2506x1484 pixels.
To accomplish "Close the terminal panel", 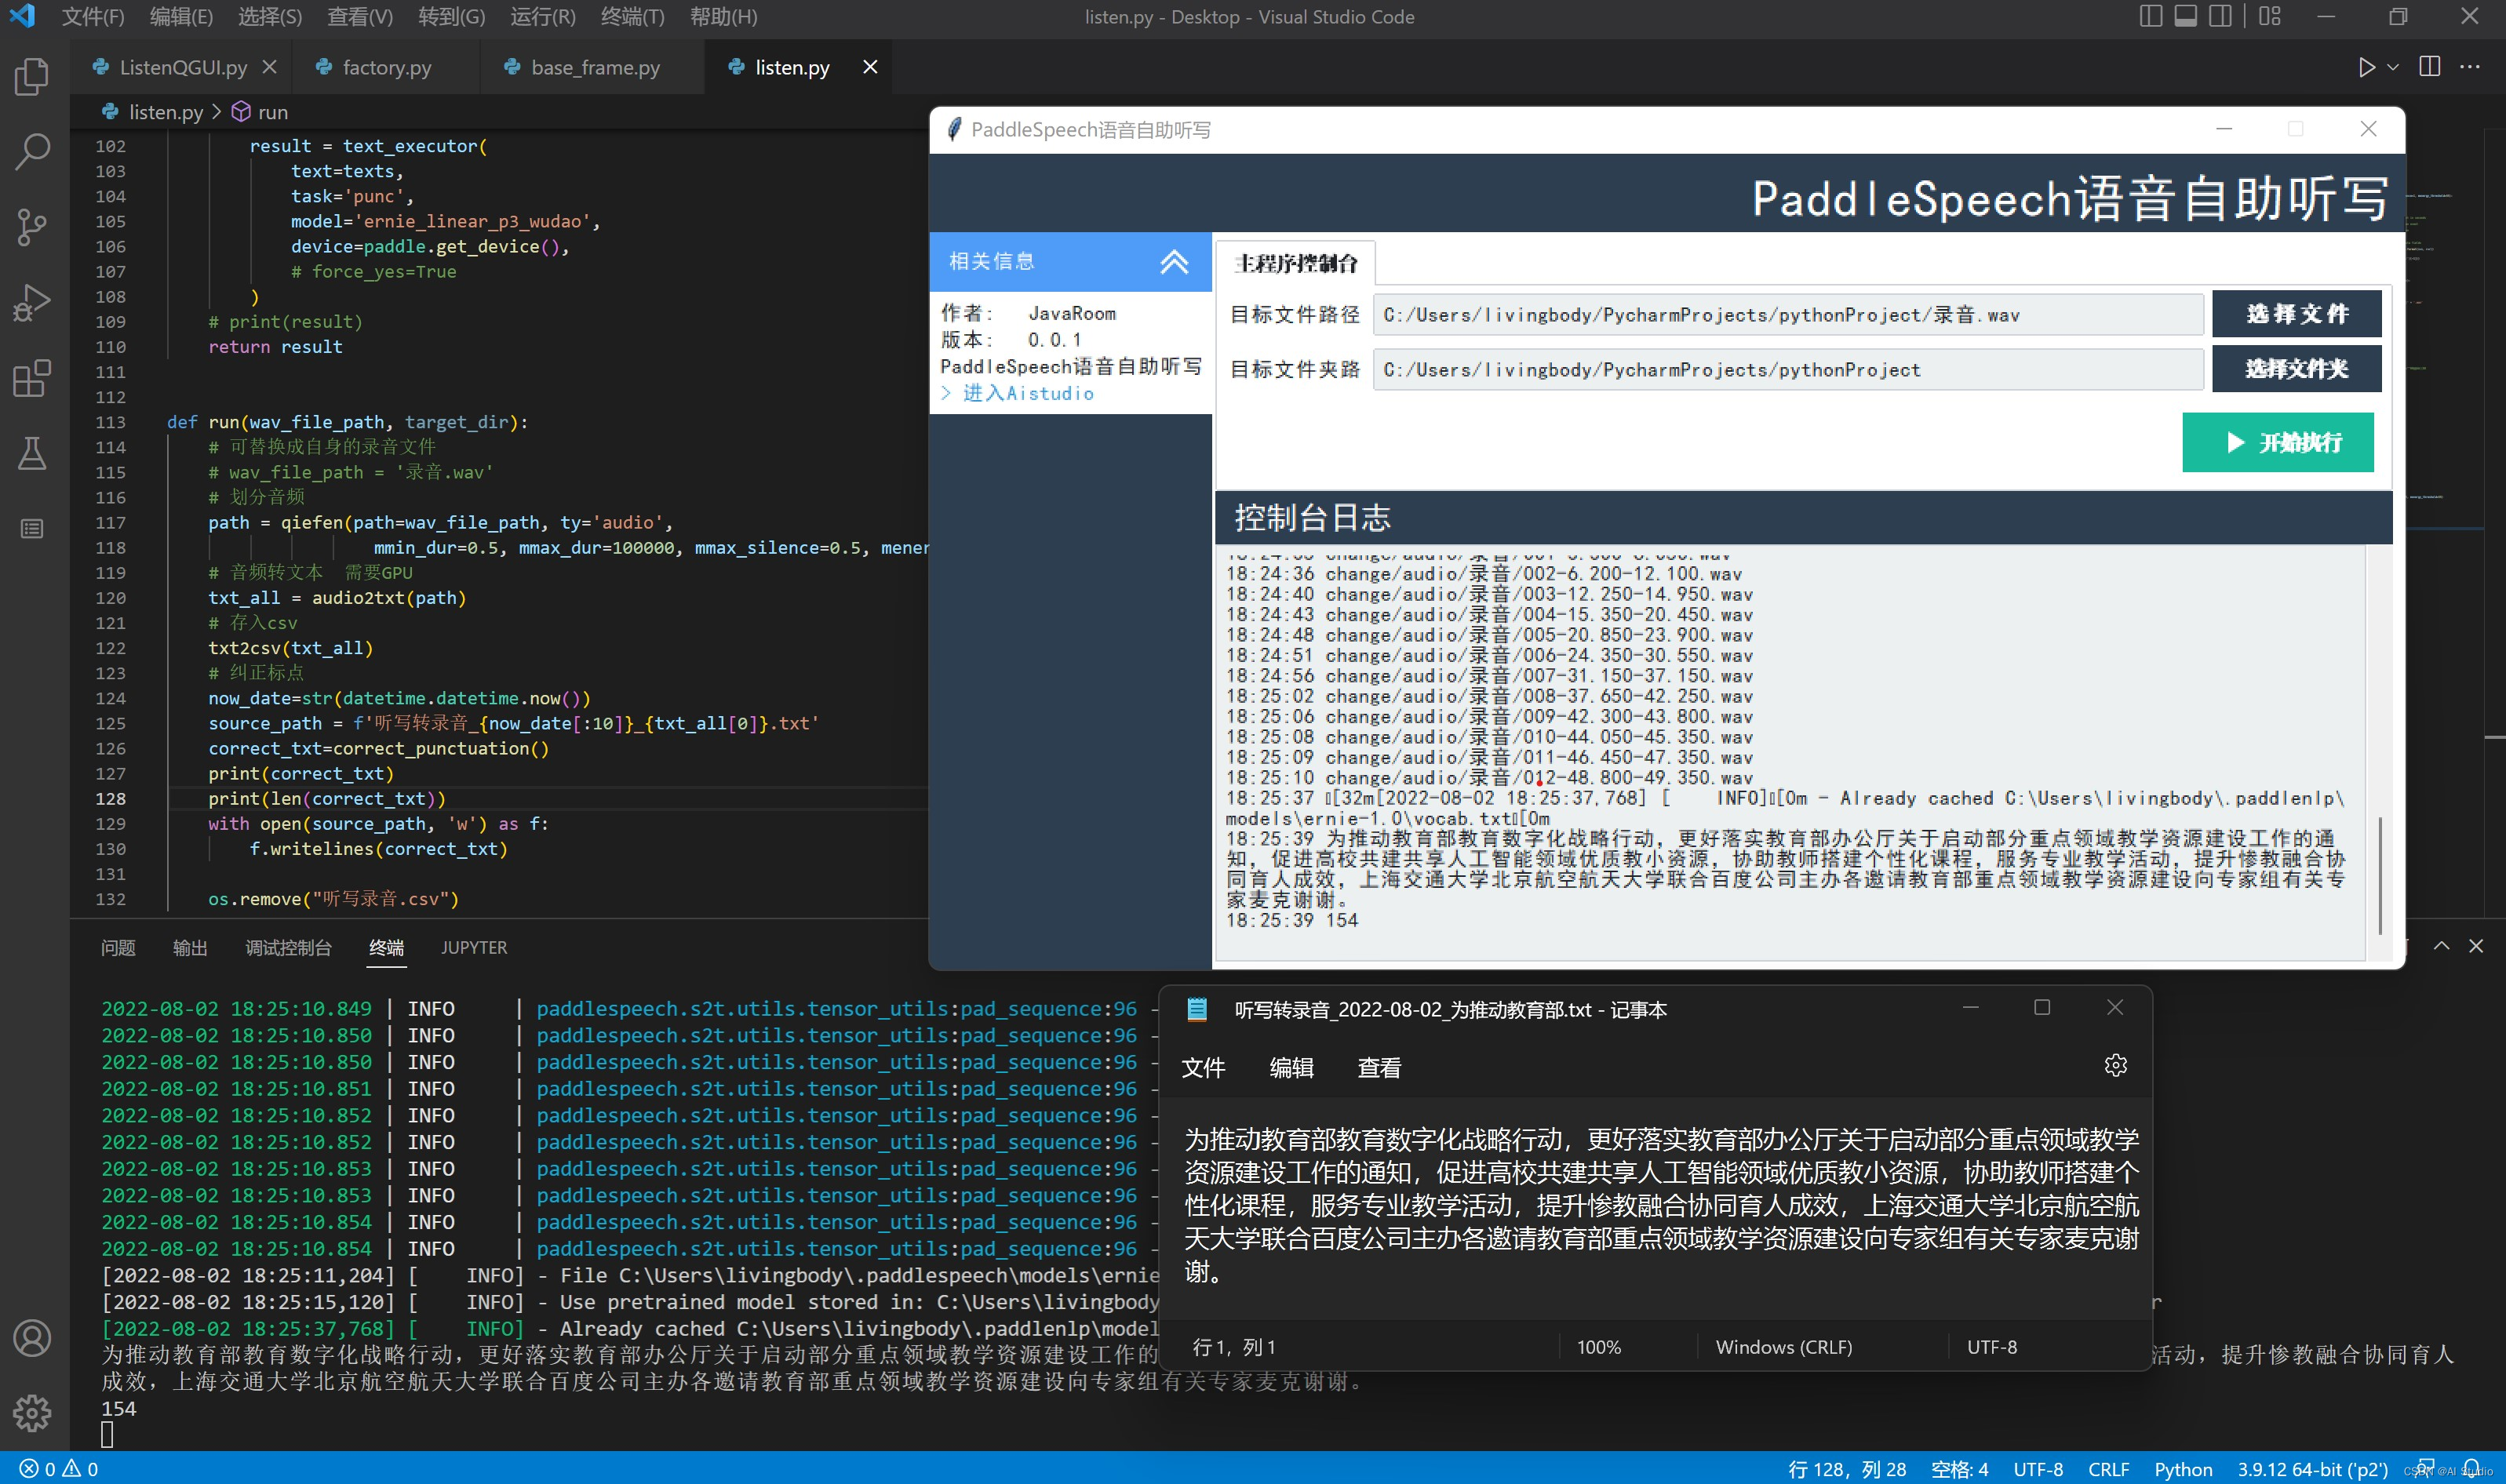I will click(x=2476, y=945).
